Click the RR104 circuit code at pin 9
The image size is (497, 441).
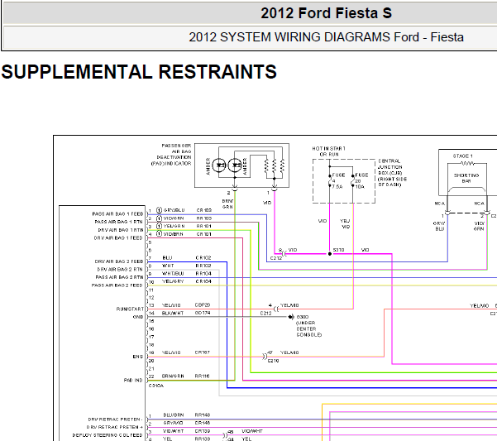coord(203,274)
